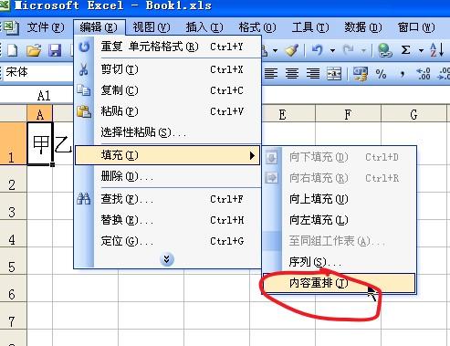450x346 pixels.
Task: Select row 1 header
Action: (13, 144)
